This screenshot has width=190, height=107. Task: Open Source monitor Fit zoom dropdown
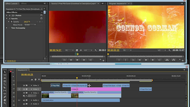click(69, 50)
